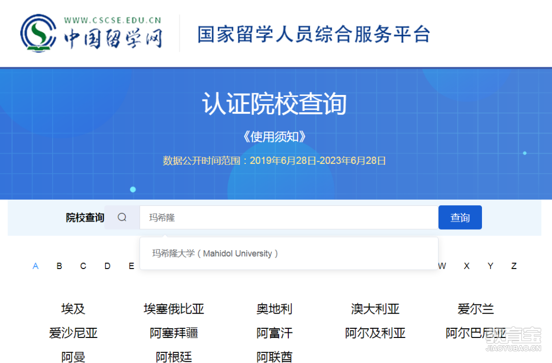Click the 数据公开时间范围 date range text
552x363 pixels.
click(x=274, y=161)
